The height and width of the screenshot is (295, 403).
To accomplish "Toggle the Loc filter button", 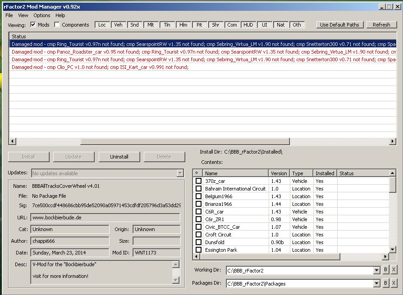I will pyautogui.click(x=102, y=25).
